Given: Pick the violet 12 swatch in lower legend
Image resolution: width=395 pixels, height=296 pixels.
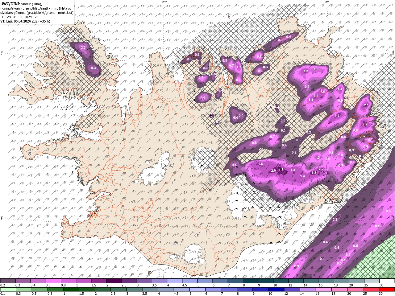Looking at the screenshot, I should [292, 290].
